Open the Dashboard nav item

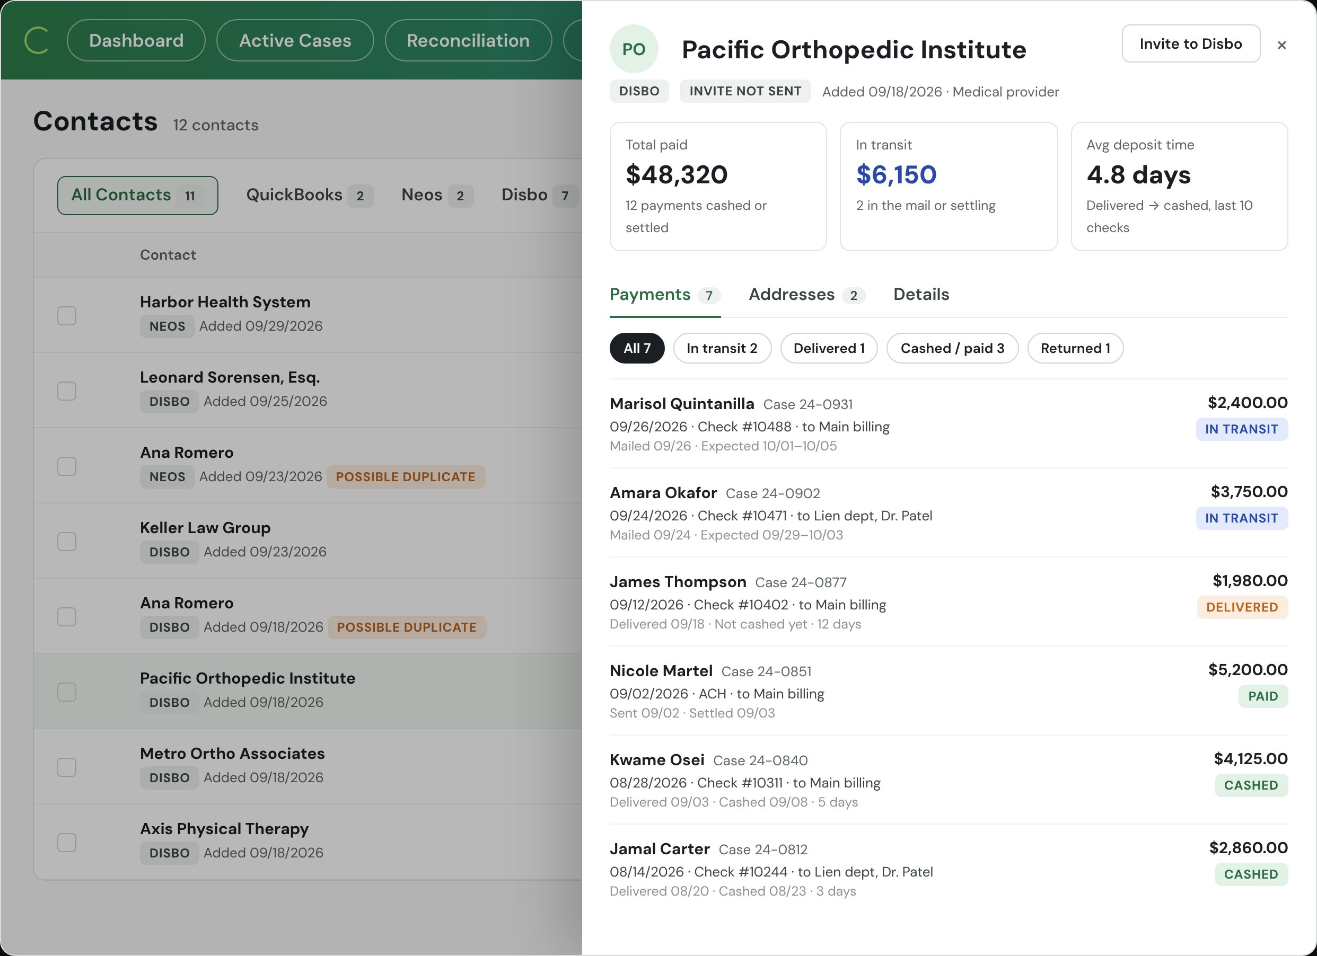pos(136,41)
